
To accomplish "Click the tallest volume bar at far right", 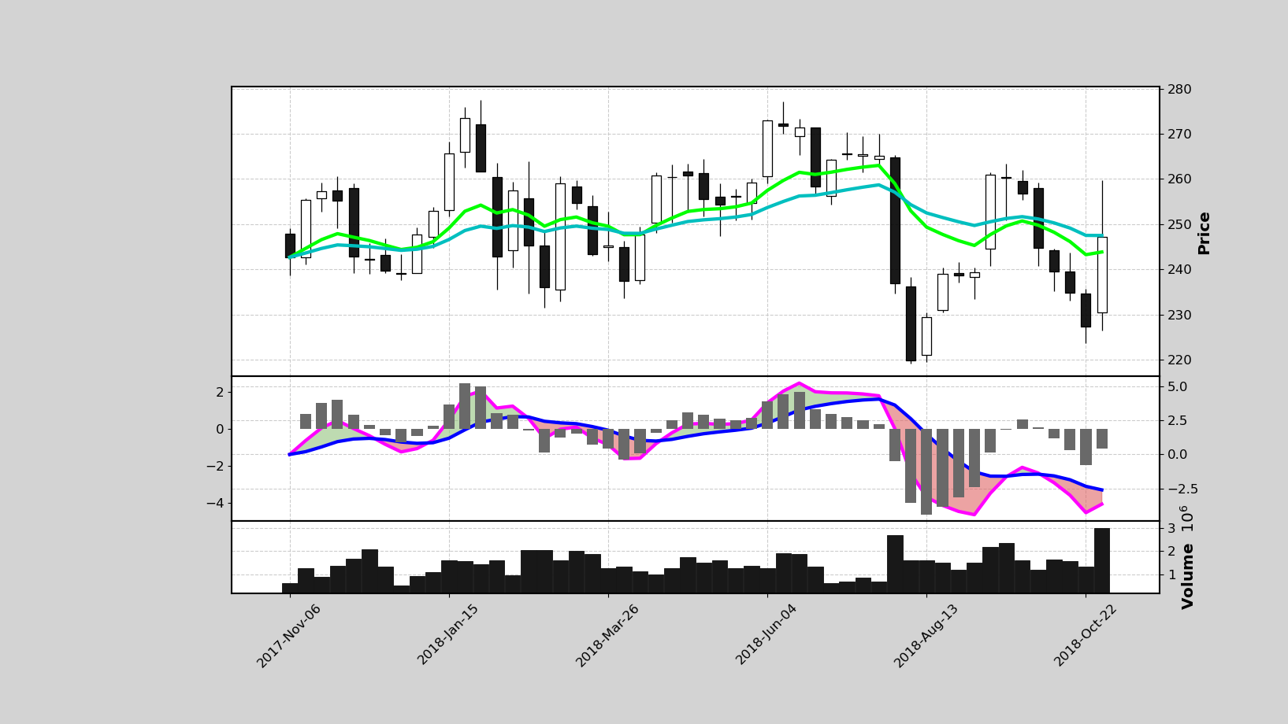I will coord(1102,560).
